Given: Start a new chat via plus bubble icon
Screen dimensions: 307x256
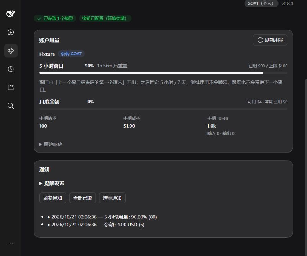Looking at the screenshot, I should click(x=11, y=32).
